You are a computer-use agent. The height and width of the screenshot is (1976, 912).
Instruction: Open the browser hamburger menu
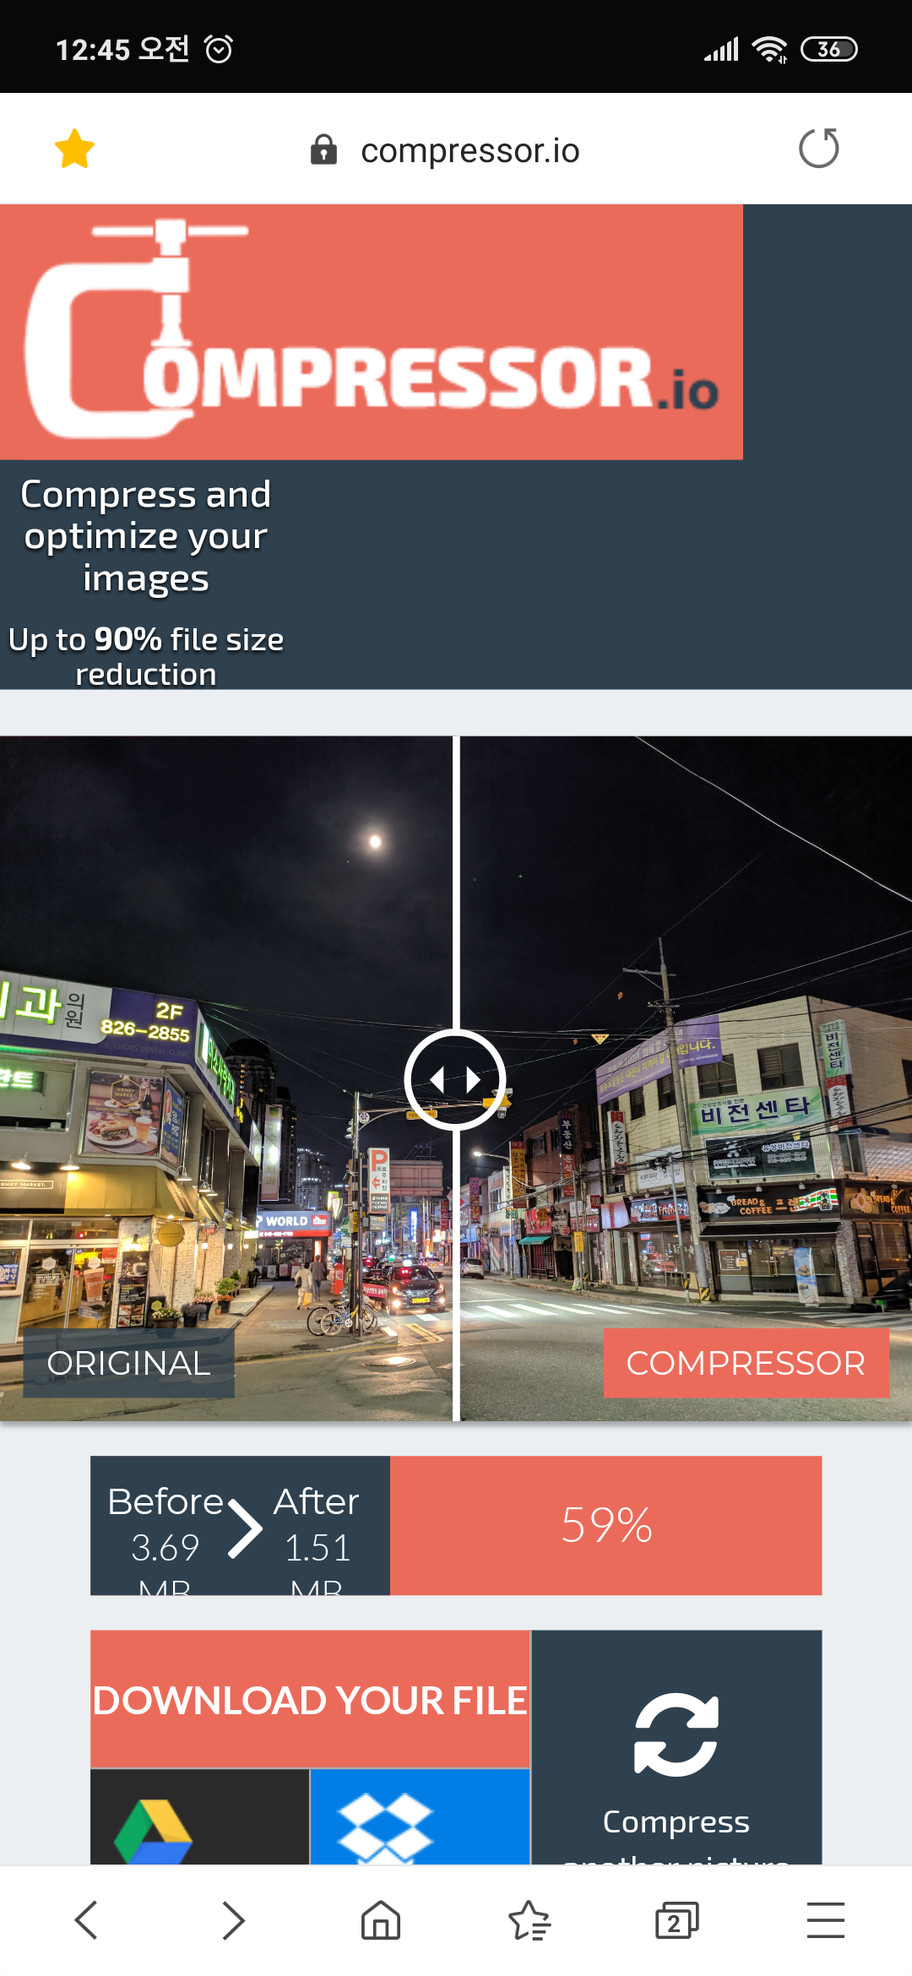pyautogui.click(x=825, y=1920)
